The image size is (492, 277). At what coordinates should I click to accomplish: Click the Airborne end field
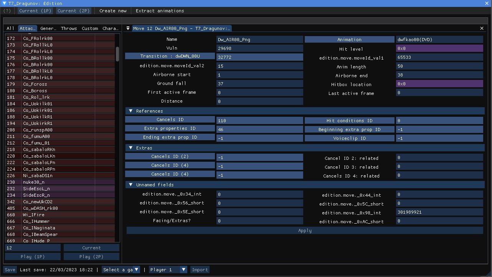tap(439, 75)
